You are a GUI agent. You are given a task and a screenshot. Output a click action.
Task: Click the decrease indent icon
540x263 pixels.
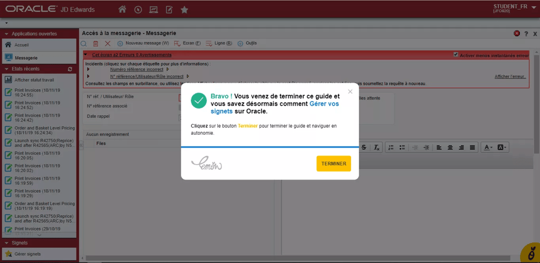415,147
